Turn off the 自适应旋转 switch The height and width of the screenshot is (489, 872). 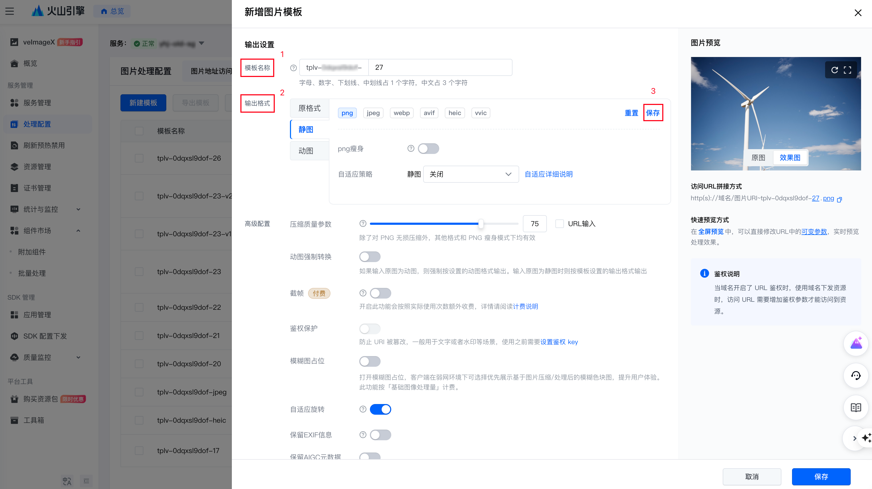click(x=380, y=409)
